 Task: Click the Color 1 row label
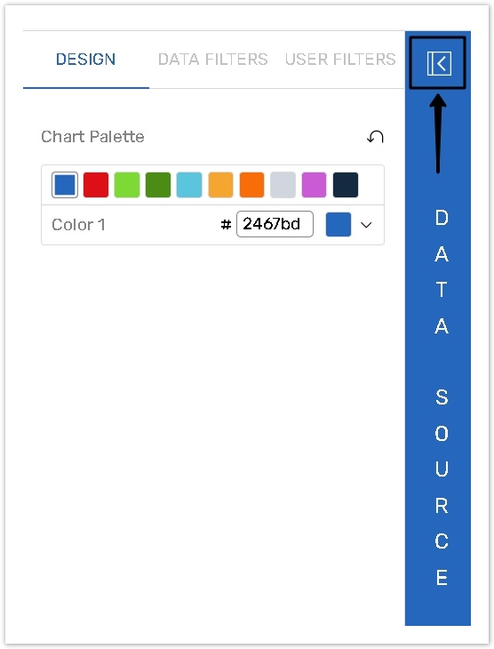(78, 225)
